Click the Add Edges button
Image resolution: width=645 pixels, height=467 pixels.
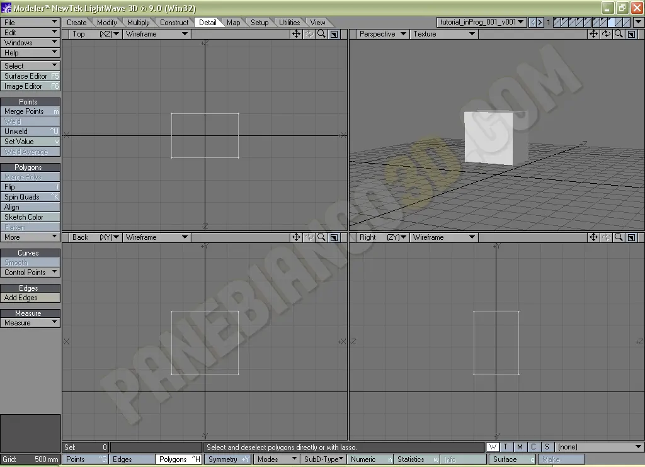point(30,298)
